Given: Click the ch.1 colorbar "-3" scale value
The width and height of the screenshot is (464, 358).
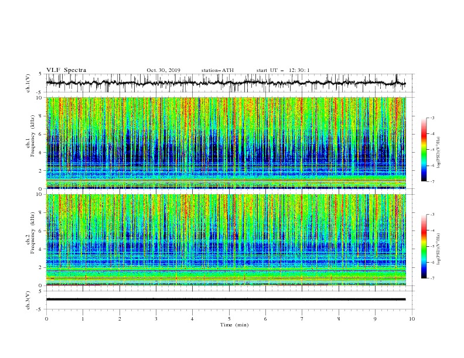Looking at the screenshot, I should (432, 118).
